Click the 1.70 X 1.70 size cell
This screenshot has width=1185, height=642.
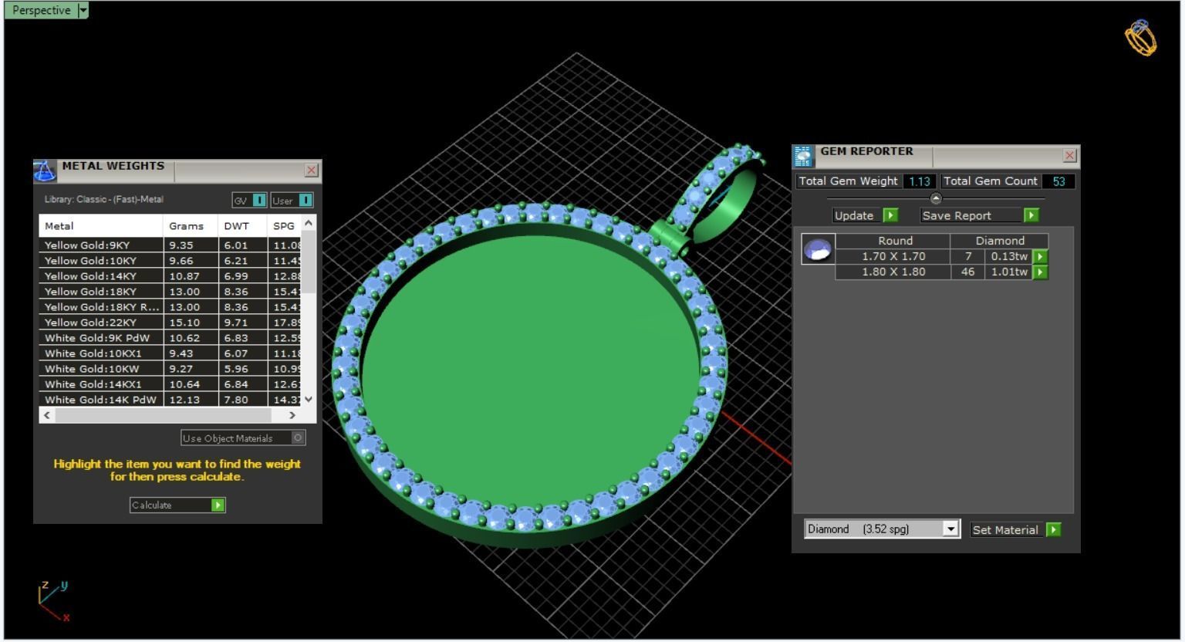(893, 256)
